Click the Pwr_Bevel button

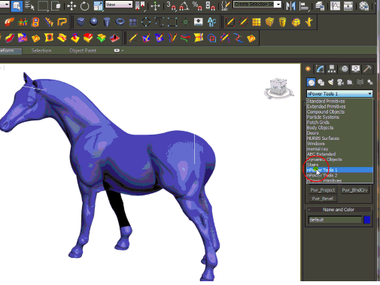tap(322, 199)
